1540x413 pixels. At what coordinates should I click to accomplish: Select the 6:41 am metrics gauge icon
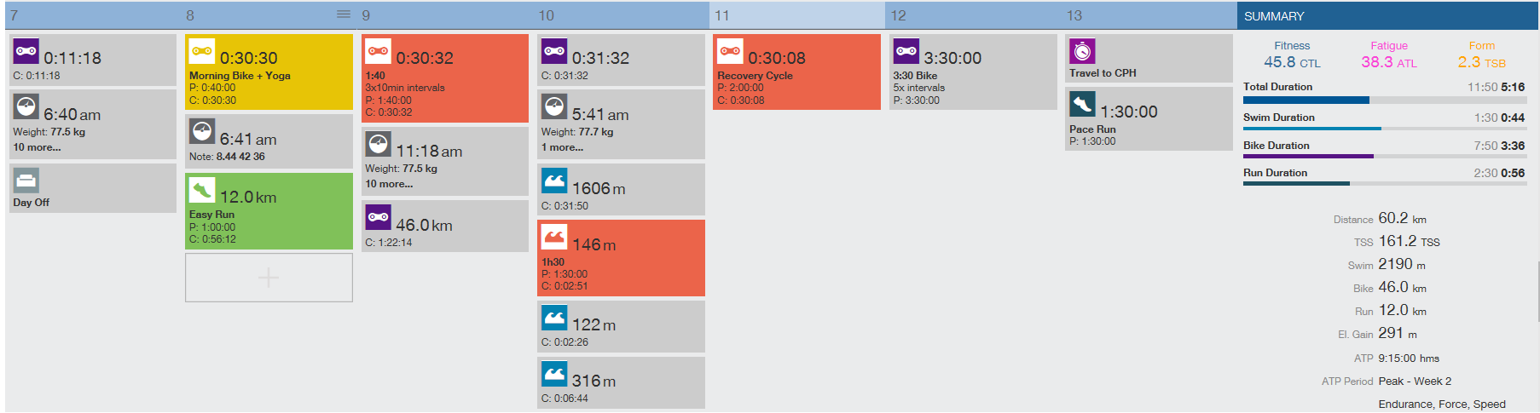click(x=202, y=132)
